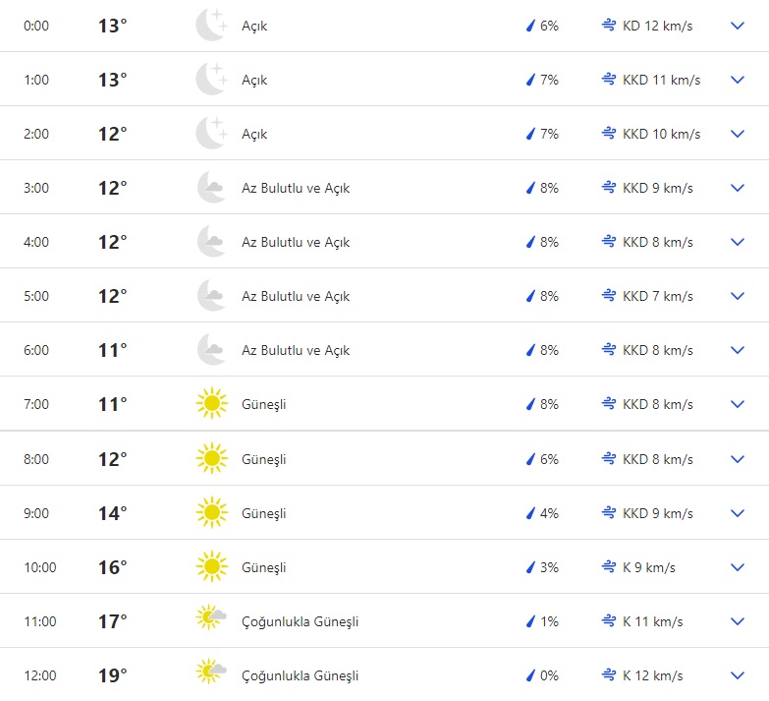Click the 'Az Bulutlu ve Açık' text at 6:00

pos(295,350)
